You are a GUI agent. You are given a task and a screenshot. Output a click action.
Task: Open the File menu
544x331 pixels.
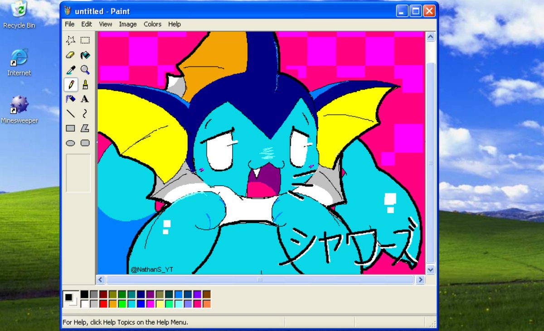(69, 24)
